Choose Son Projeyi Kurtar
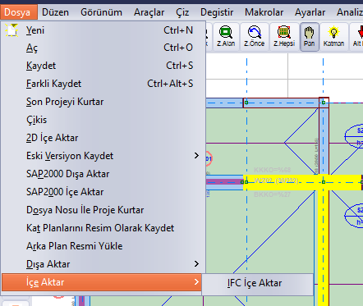 pyautogui.click(x=103, y=102)
